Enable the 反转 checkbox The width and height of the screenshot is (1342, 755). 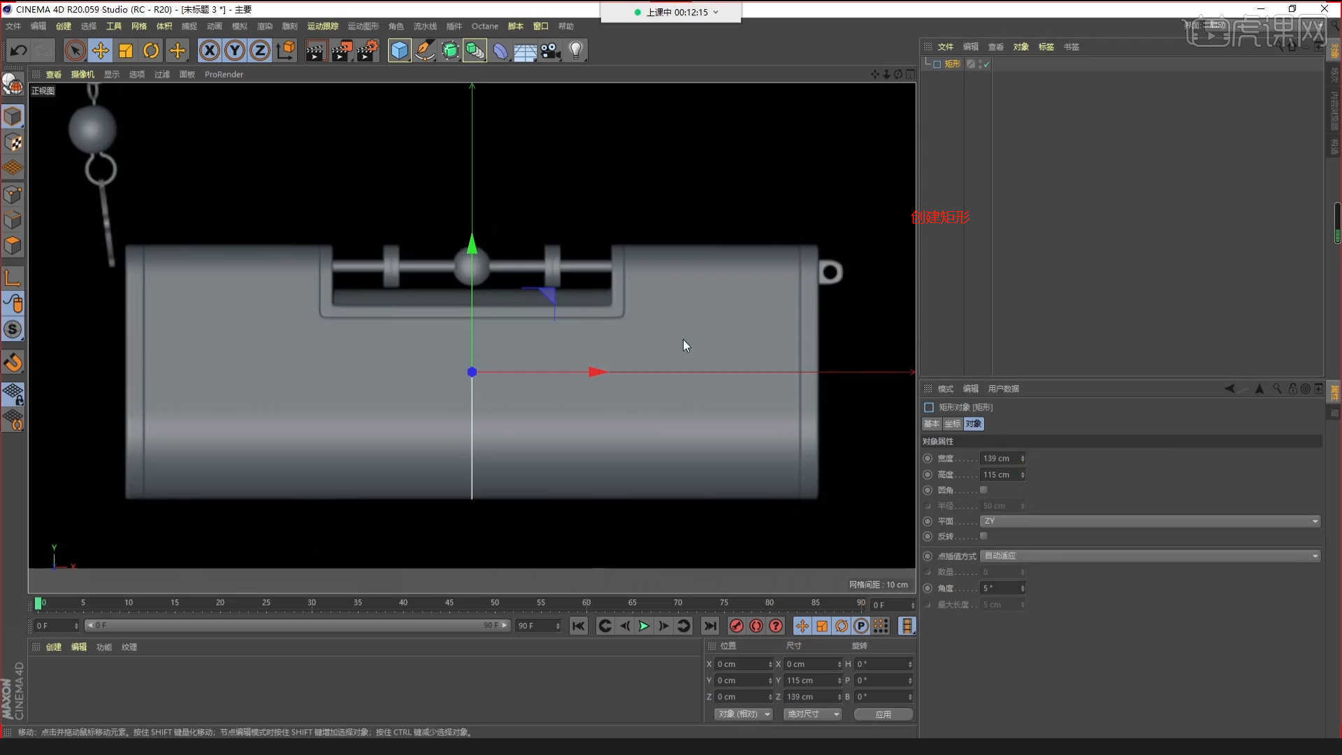pyautogui.click(x=983, y=536)
